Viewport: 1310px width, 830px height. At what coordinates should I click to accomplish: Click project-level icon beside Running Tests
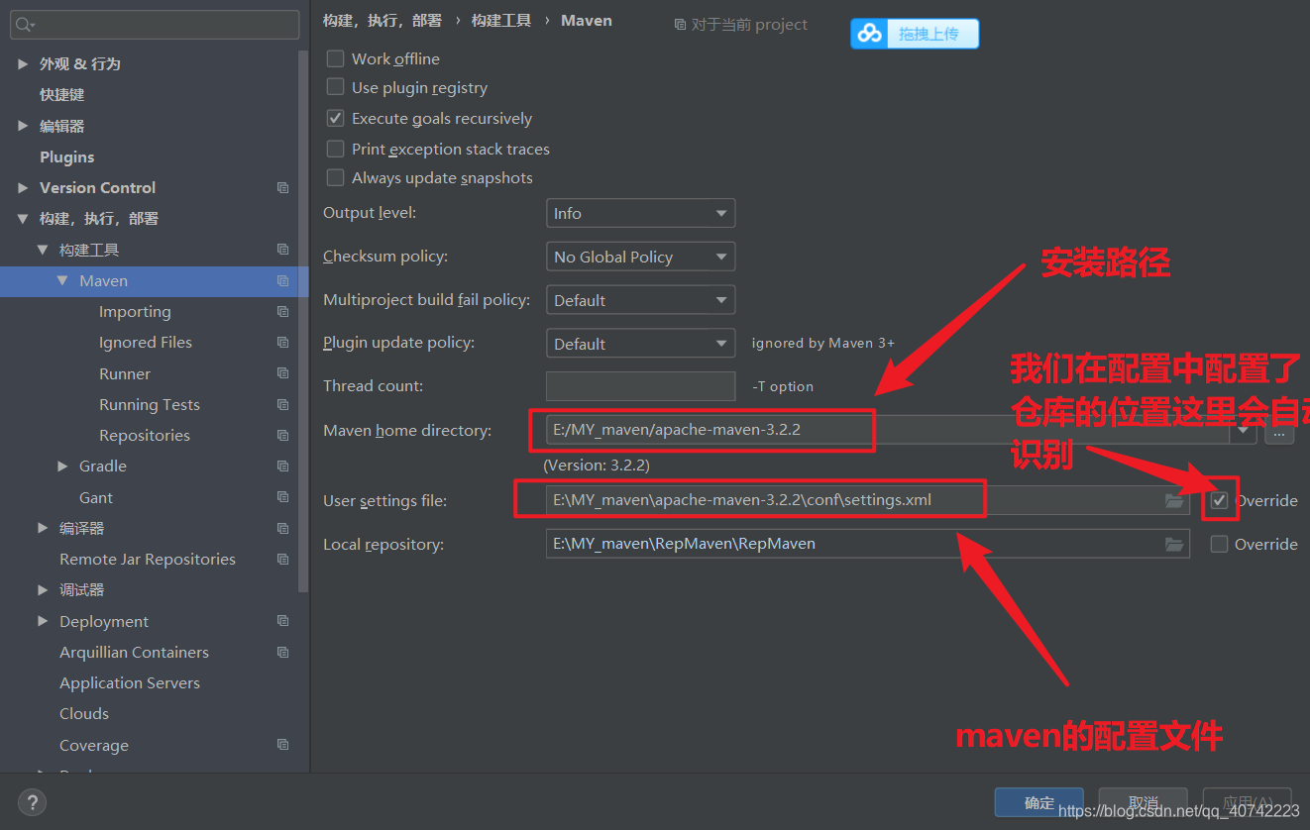[283, 404]
